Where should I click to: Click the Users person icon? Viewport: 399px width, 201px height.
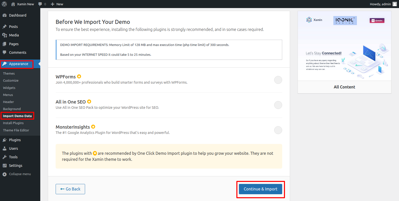(x=5, y=148)
